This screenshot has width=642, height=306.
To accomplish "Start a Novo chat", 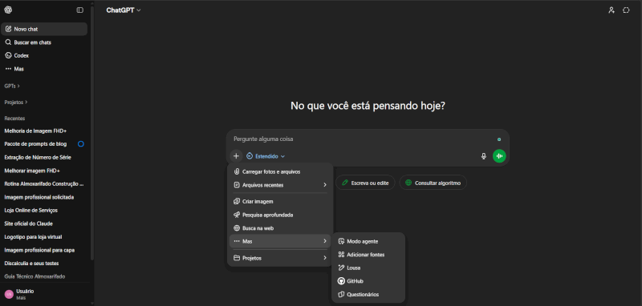I will tap(44, 29).
